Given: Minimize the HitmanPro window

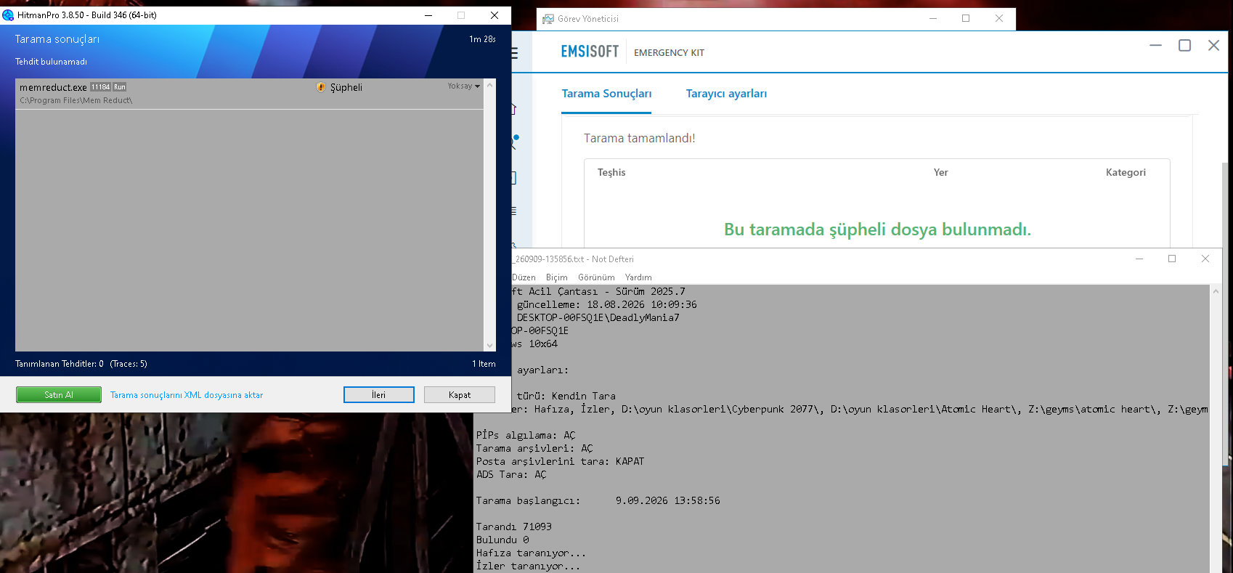Looking at the screenshot, I should (x=428, y=15).
